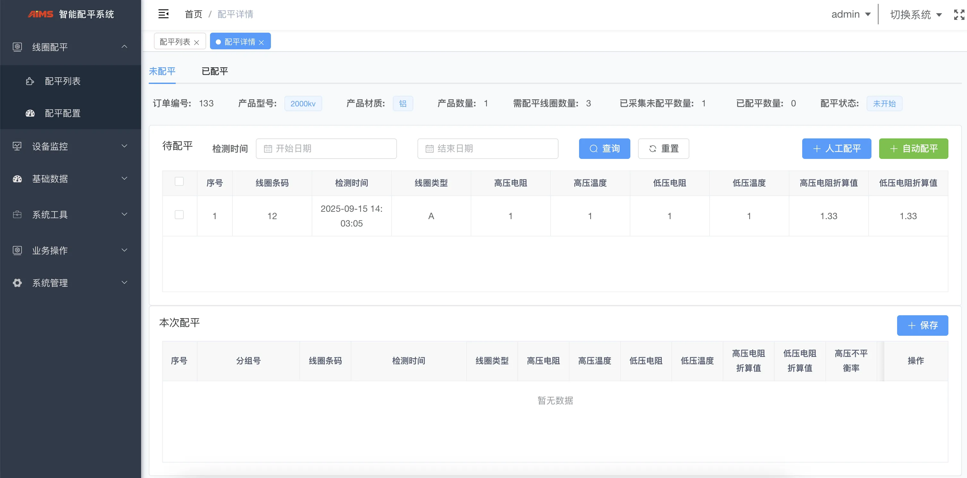
Task: Click the 暂无数据 empty placeholder text
Action: click(555, 401)
